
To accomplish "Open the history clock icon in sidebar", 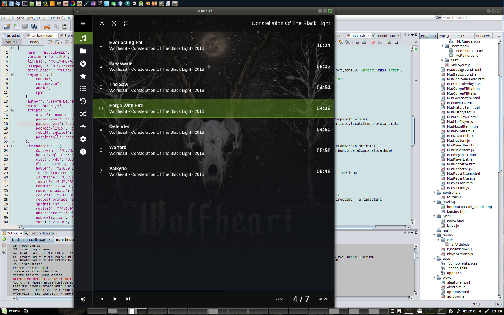I will pos(83,101).
